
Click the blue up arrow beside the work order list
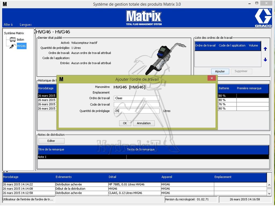click(x=265, y=49)
